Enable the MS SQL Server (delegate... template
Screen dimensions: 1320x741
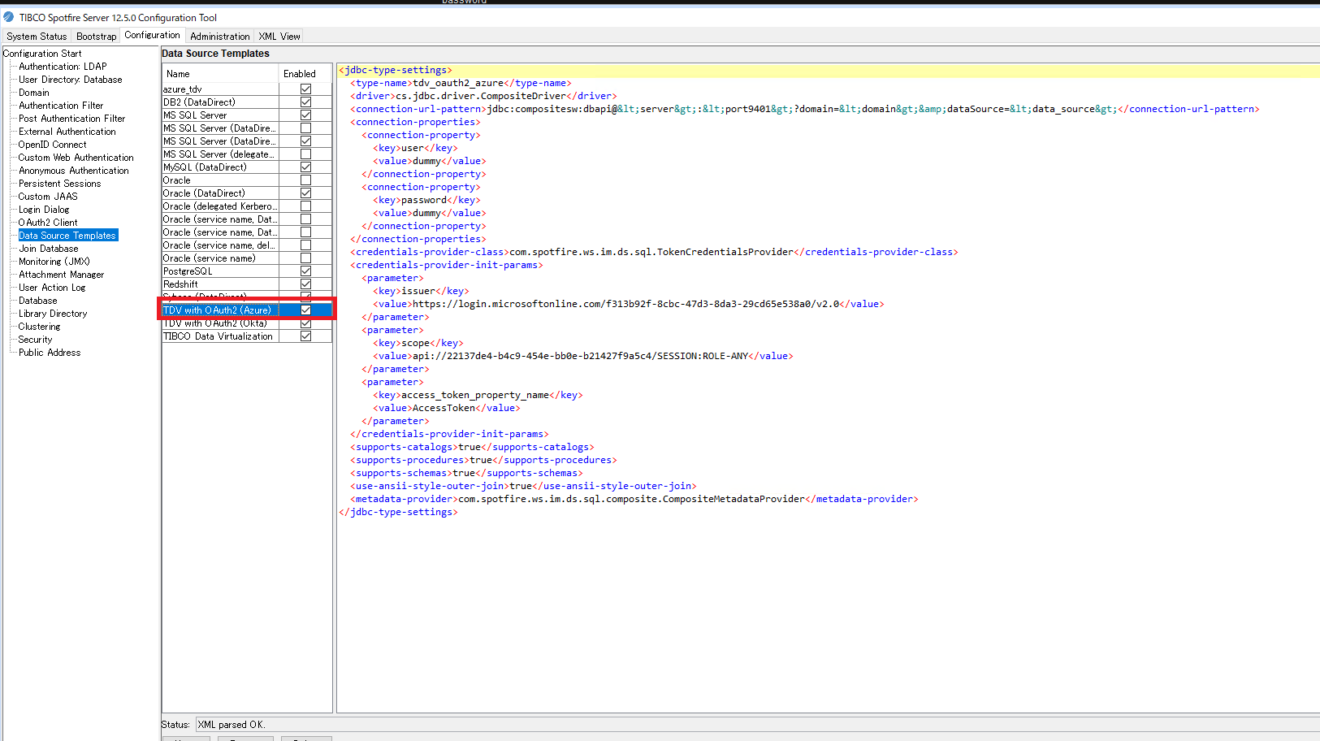(x=305, y=154)
